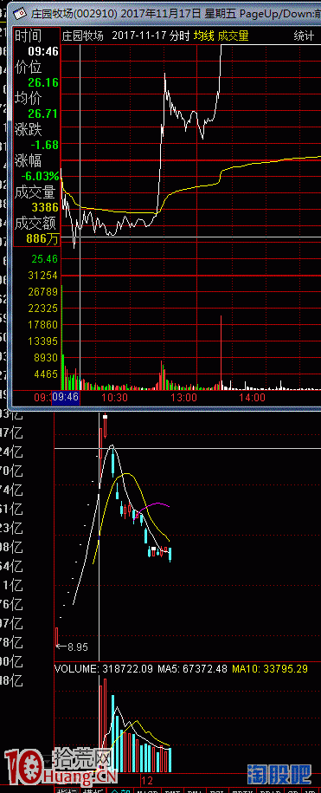
Task: Click the 涨跌 label in info panel
Action: pos(29,129)
